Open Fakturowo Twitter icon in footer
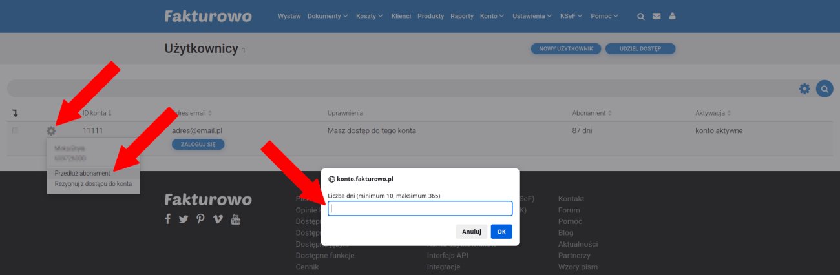Viewport: 840px width, 275px height. tap(184, 219)
